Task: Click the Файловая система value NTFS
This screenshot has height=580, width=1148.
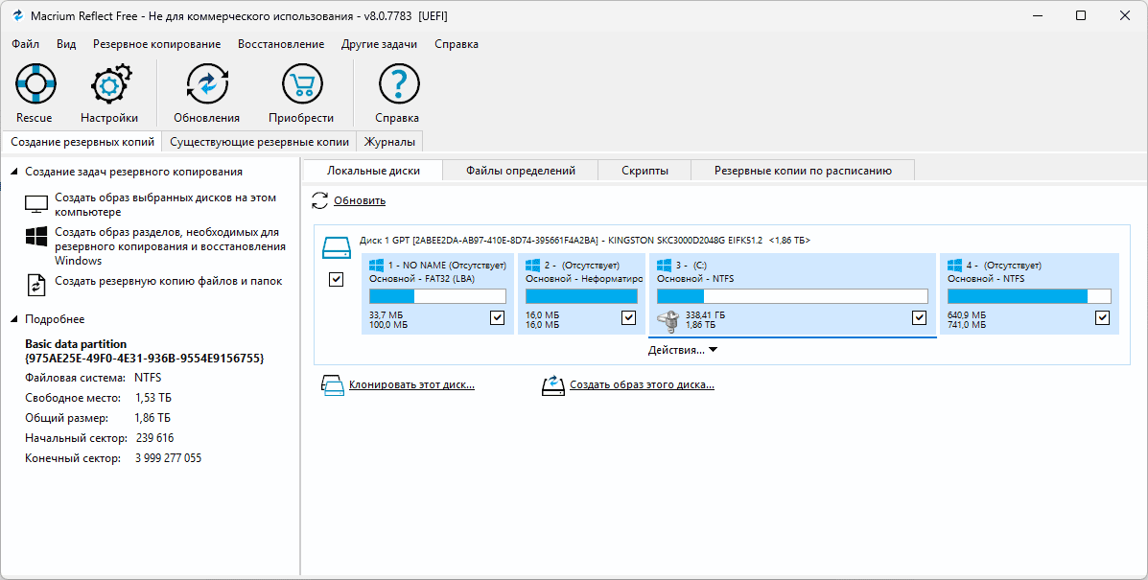Action: [x=148, y=378]
